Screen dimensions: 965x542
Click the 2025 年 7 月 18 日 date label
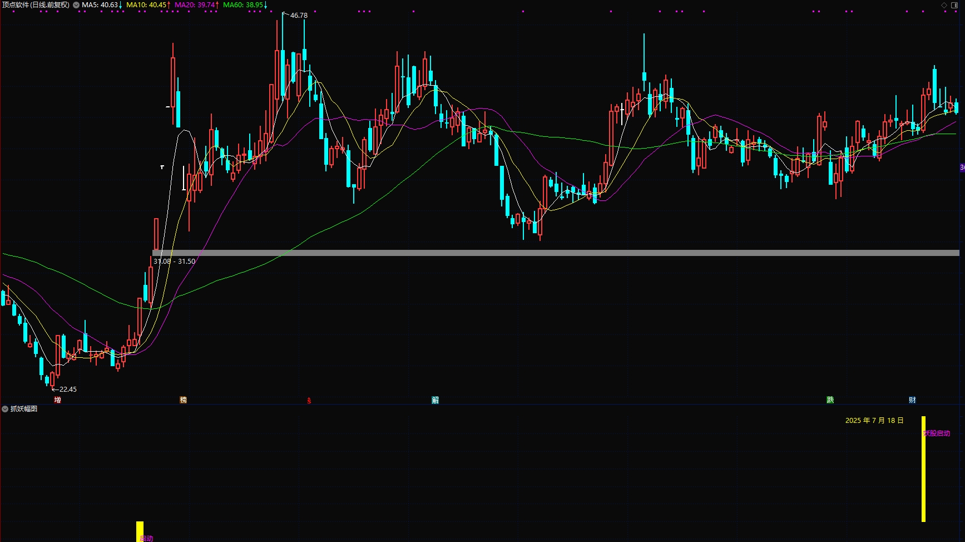tap(874, 421)
